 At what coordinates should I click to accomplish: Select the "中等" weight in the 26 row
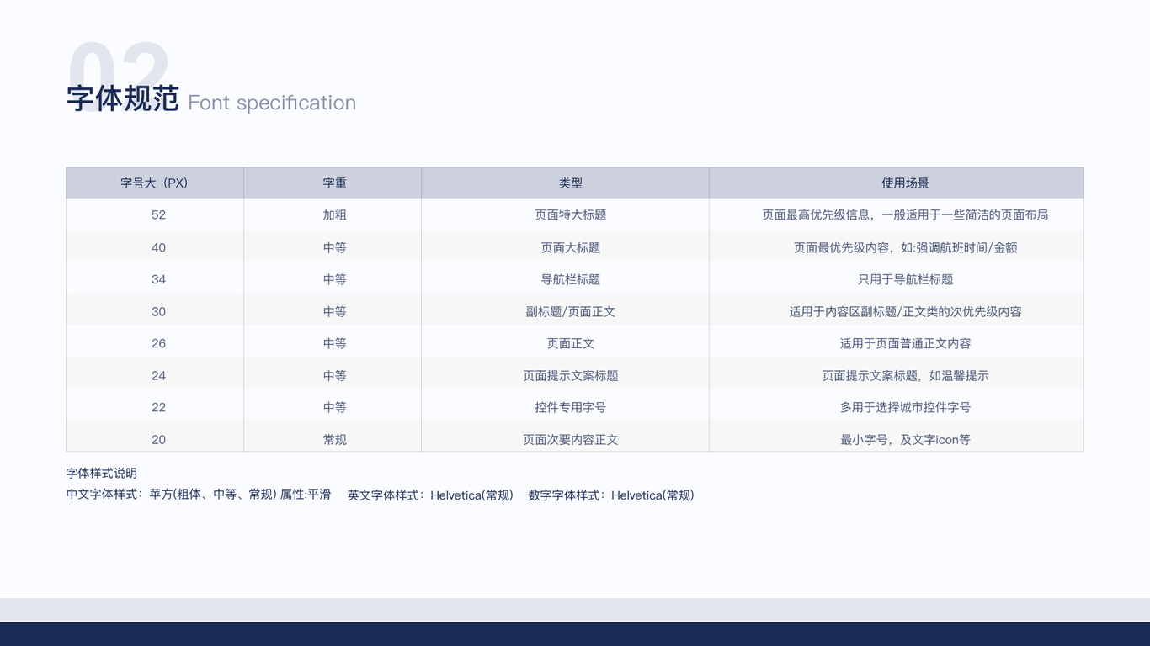335,343
